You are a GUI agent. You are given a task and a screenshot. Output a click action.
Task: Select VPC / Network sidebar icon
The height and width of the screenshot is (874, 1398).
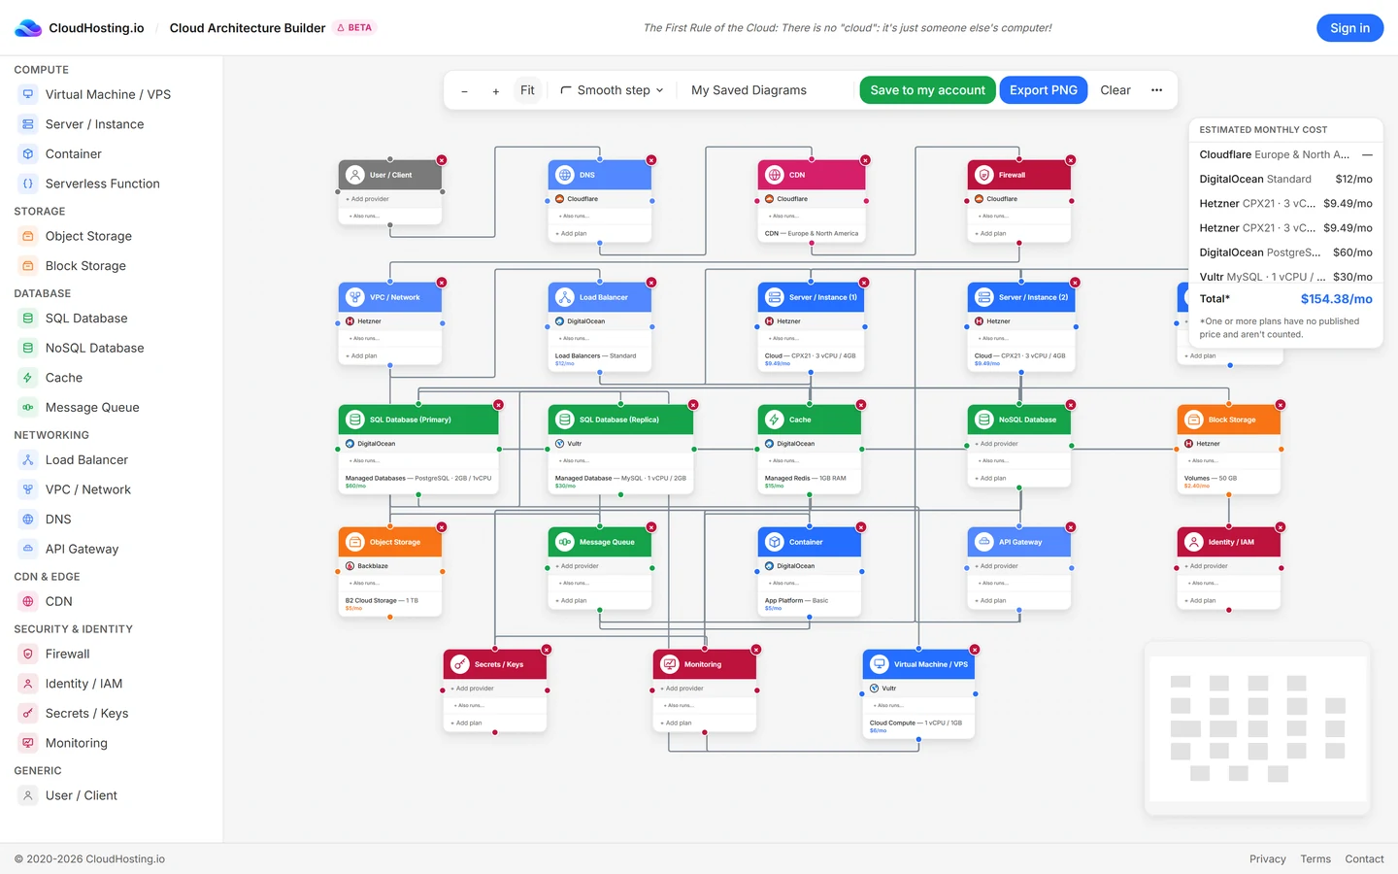tap(28, 489)
